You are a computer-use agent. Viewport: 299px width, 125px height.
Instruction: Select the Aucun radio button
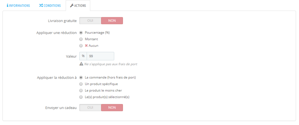(x=81, y=46)
